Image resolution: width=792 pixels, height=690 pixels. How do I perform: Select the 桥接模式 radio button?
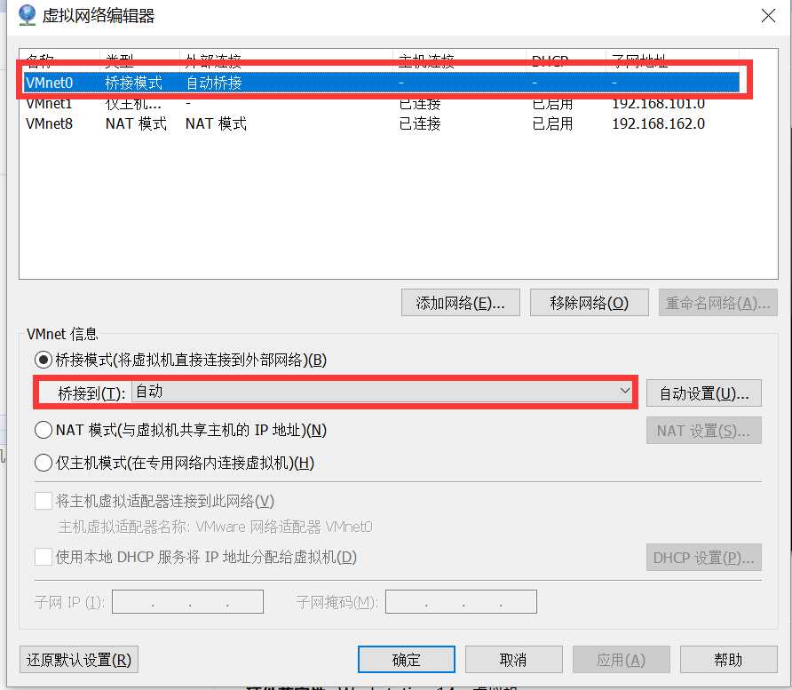point(44,361)
